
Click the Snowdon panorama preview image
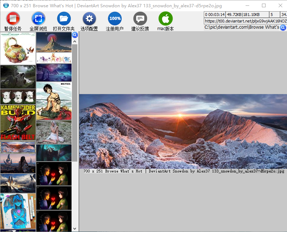pyautogui.click(x=183, y=131)
